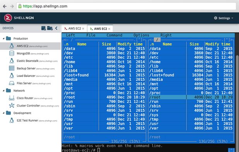The image size is (239, 152).
Task: Collapse the Network folder tree arrow
Action: 3,91
